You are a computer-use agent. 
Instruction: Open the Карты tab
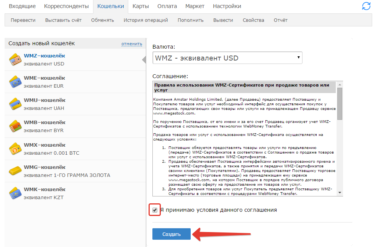[x=141, y=6]
